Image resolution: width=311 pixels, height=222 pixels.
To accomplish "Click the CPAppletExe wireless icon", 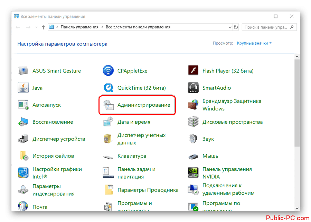I will point(108,71).
